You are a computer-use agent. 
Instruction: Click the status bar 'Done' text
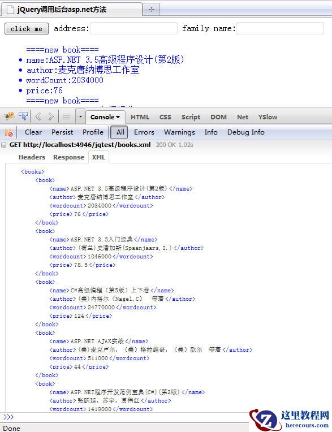11,429
